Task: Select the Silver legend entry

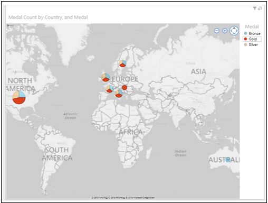Action: click(x=251, y=45)
